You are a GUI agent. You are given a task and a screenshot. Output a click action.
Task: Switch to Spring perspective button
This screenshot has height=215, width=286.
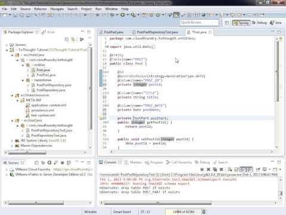[241, 23]
